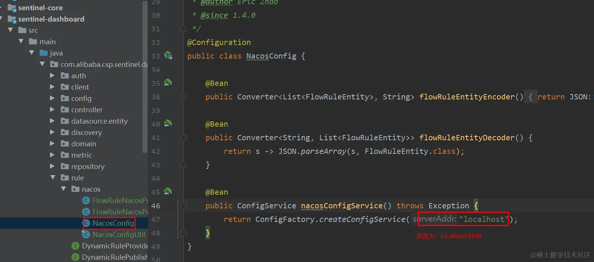The image size is (594, 262).
Task: Collapse the sentinel-dashboard module
Action: pos(1,19)
